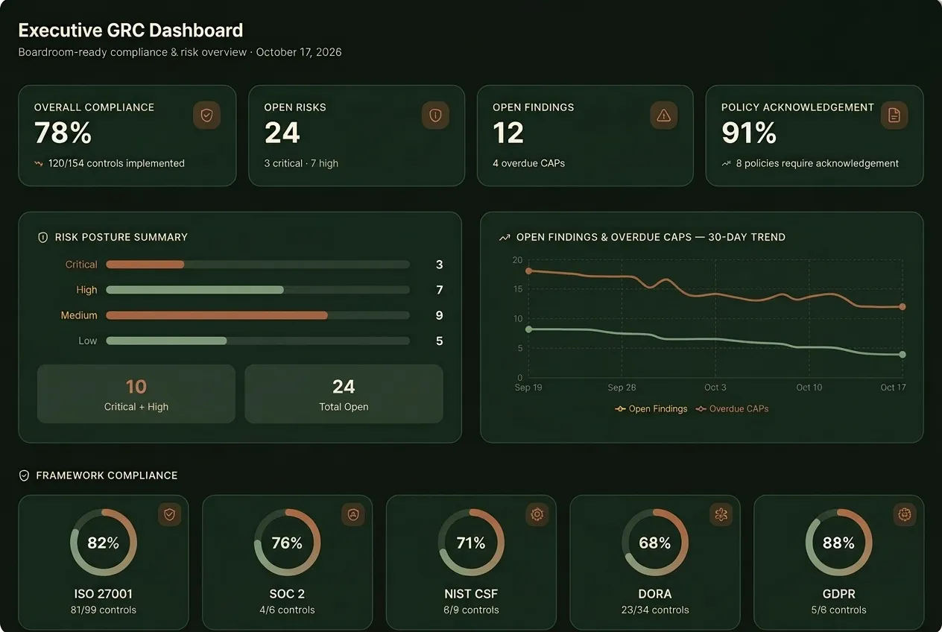Viewport: 942px width, 632px height.
Task: Click the SOC 2 framework name
Action: coord(287,594)
